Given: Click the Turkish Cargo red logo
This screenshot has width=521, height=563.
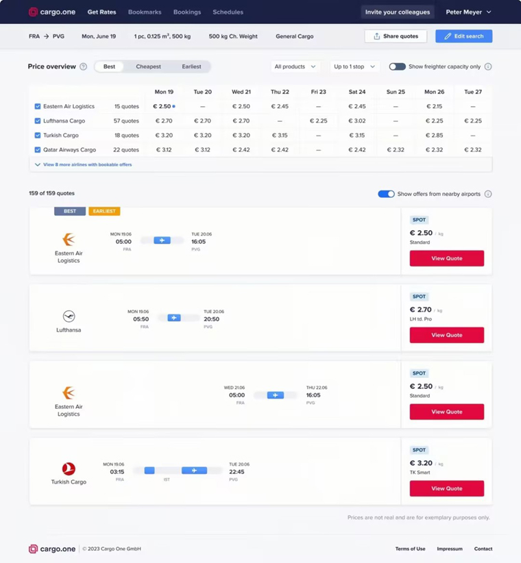Looking at the screenshot, I should tap(69, 469).
